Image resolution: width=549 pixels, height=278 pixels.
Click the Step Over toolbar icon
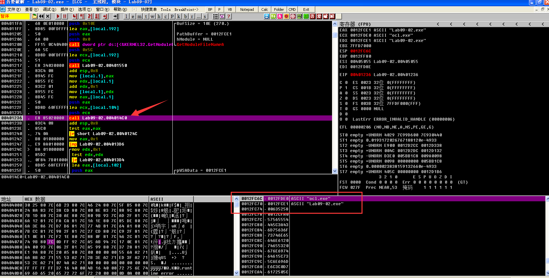[82, 16]
